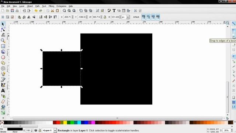Click the X position stepper arrows

click(x=73, y=17)
